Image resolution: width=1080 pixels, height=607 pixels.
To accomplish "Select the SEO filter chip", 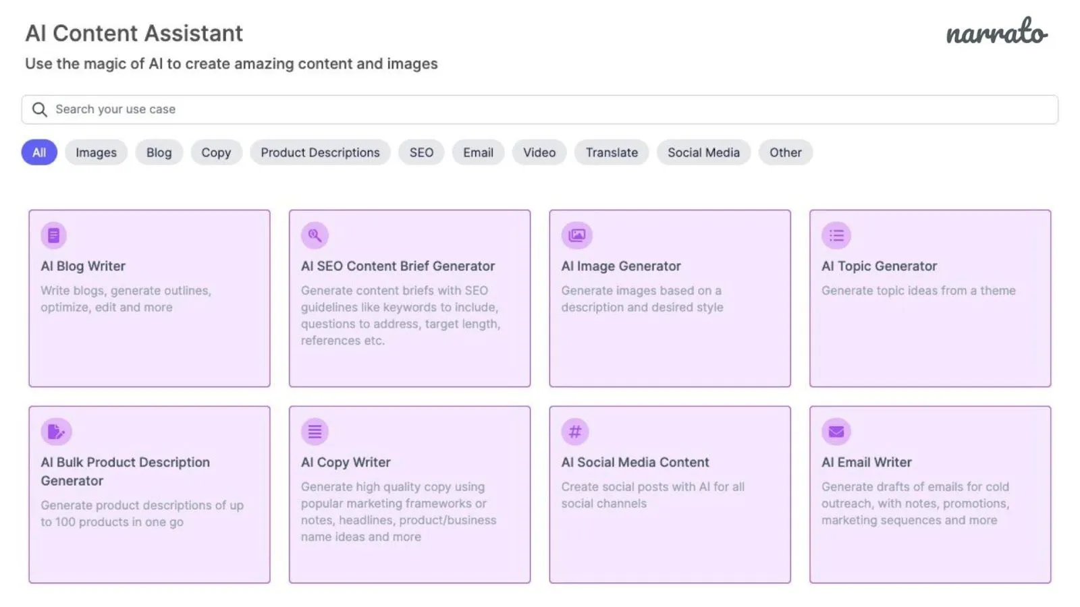I will (x=421, y=152).
